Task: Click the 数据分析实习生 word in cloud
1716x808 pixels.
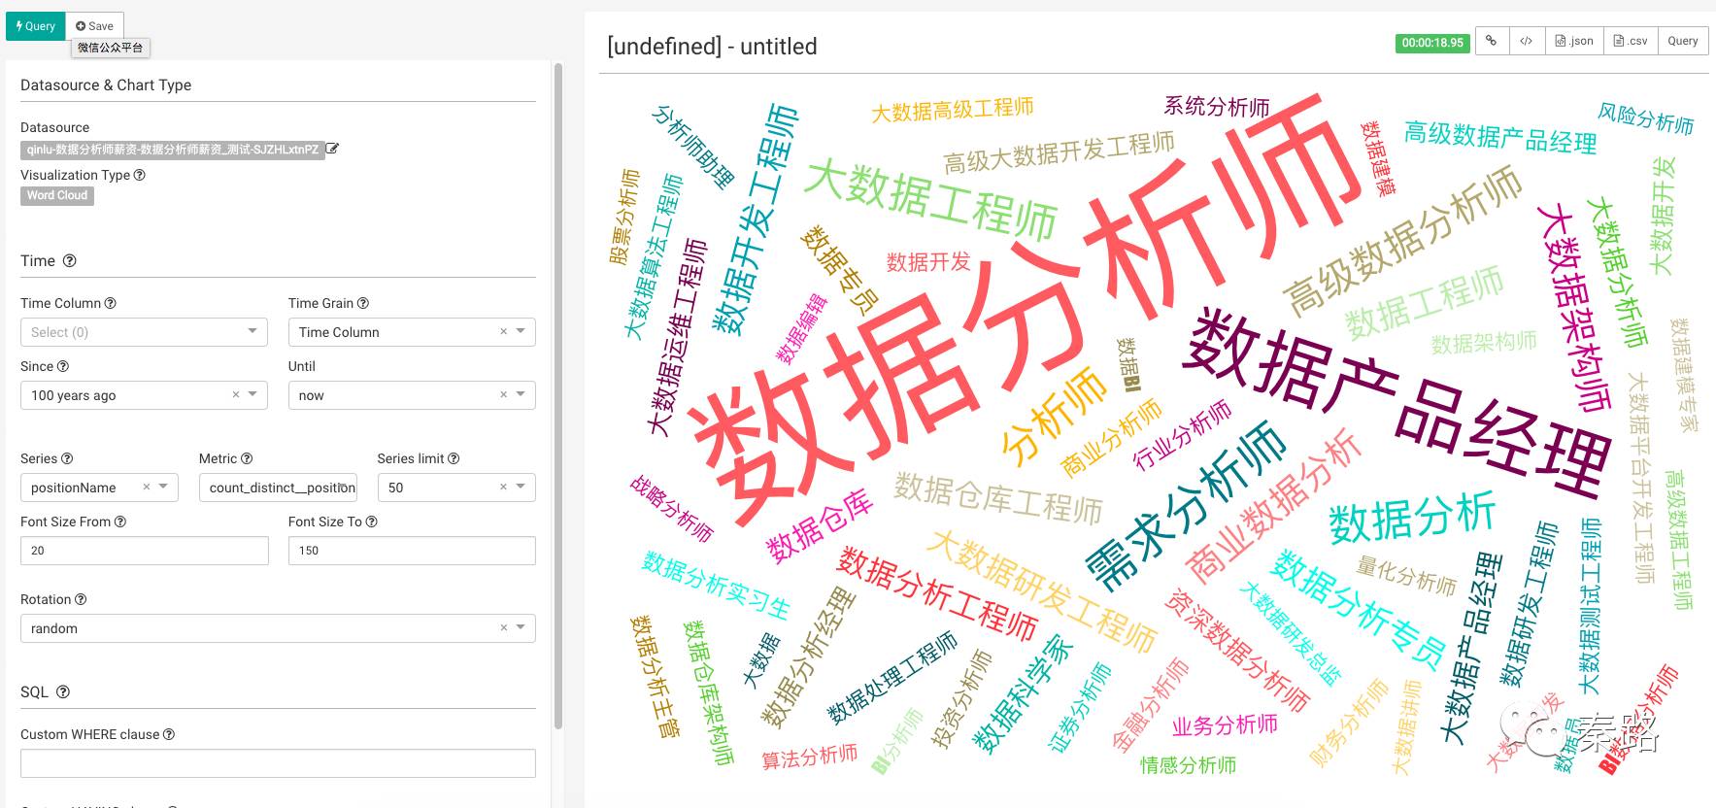Action: click(716, 585)
